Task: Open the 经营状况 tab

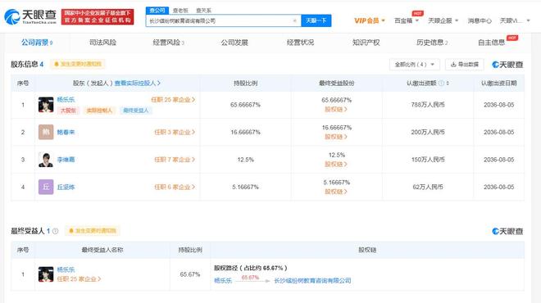Action: tap(300, 43)
